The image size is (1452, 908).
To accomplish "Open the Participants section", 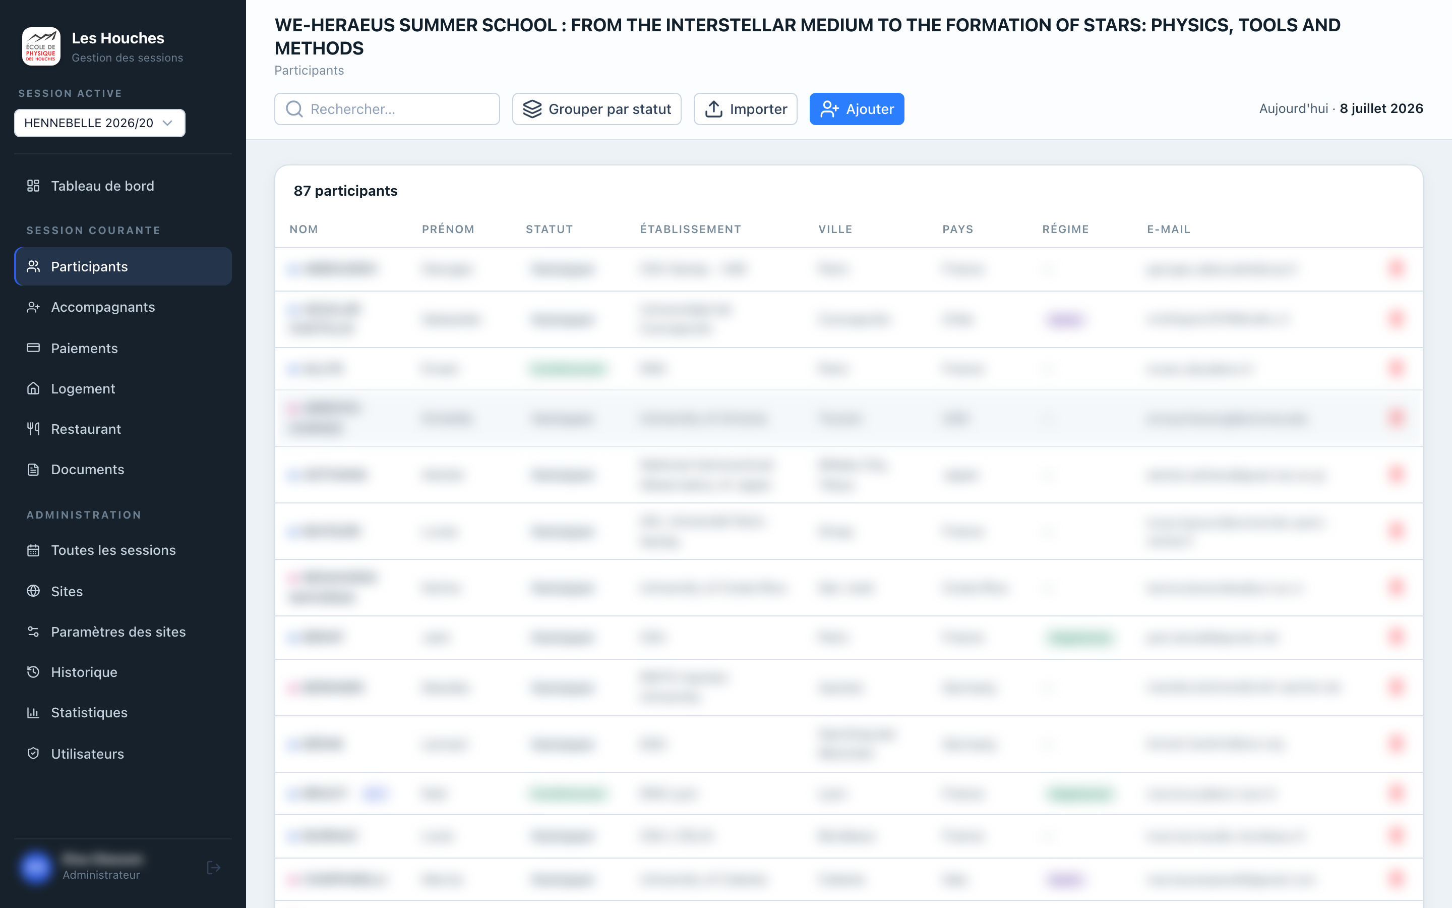I will (x=123, y=266).
